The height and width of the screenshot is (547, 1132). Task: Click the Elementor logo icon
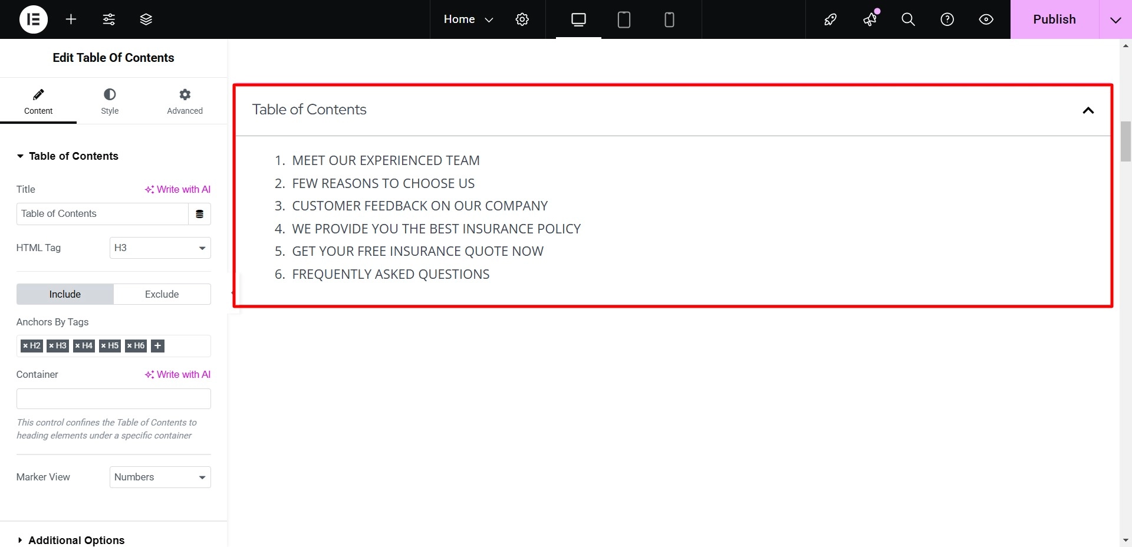34,19
